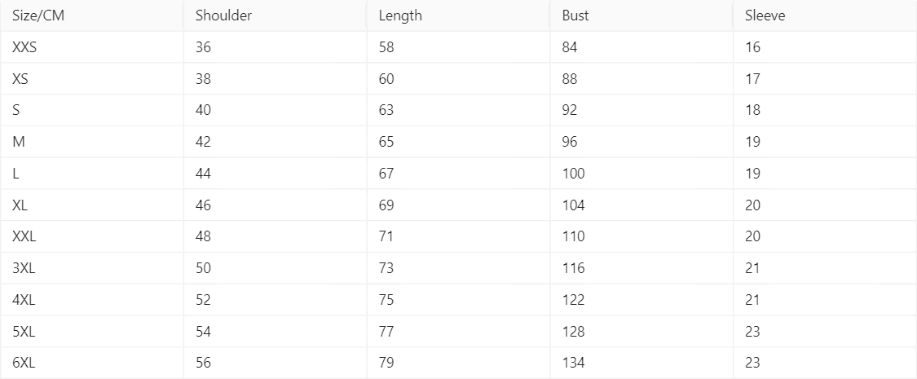Click the Size/CM column header
The image size is (917, 379).
coord(38,15)
